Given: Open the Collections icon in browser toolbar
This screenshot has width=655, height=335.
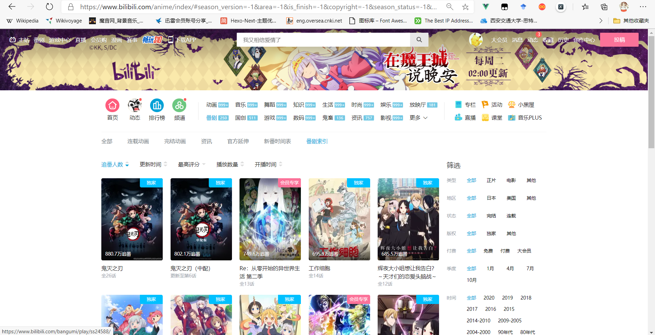Looking at the screenshot, I should point(604,6).
